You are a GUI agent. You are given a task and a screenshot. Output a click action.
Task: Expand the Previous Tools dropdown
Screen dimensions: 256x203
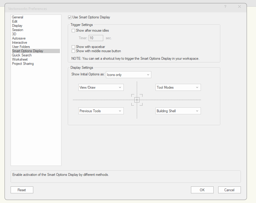pyautogui.click(x=101, y=111)
